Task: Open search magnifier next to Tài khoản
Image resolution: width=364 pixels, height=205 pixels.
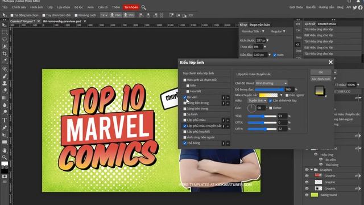Action: point(144,7)
